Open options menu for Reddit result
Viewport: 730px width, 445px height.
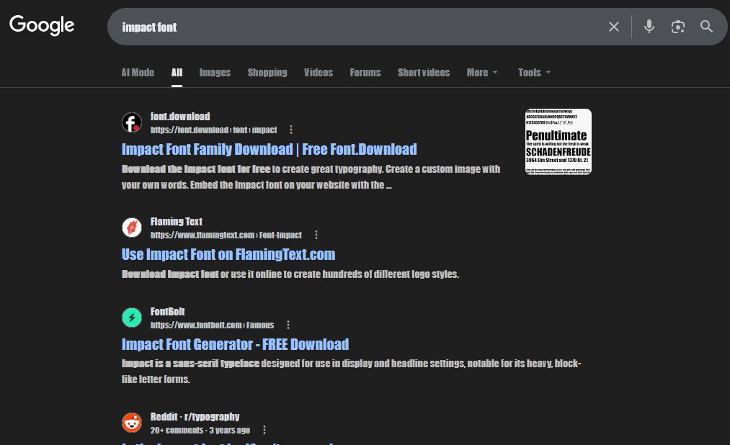click(x=264, y=430)
